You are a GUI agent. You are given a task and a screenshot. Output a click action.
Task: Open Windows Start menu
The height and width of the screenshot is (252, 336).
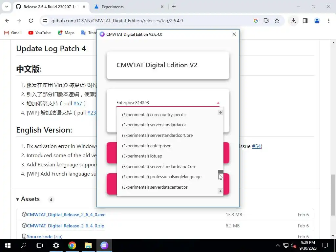(x=8, y=245)
